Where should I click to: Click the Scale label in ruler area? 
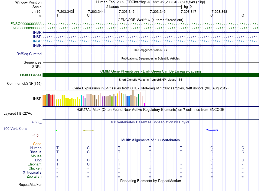pyautogui.click(x=37, y=7)
